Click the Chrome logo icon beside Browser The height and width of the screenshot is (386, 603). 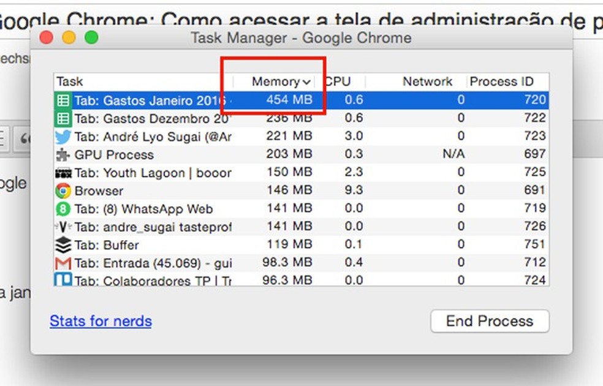click(63, 191)
